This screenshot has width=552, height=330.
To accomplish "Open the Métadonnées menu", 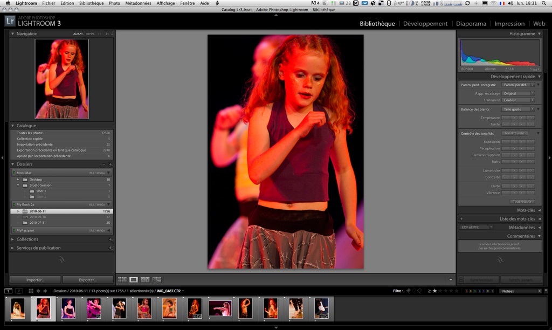I will click(138, 3).
